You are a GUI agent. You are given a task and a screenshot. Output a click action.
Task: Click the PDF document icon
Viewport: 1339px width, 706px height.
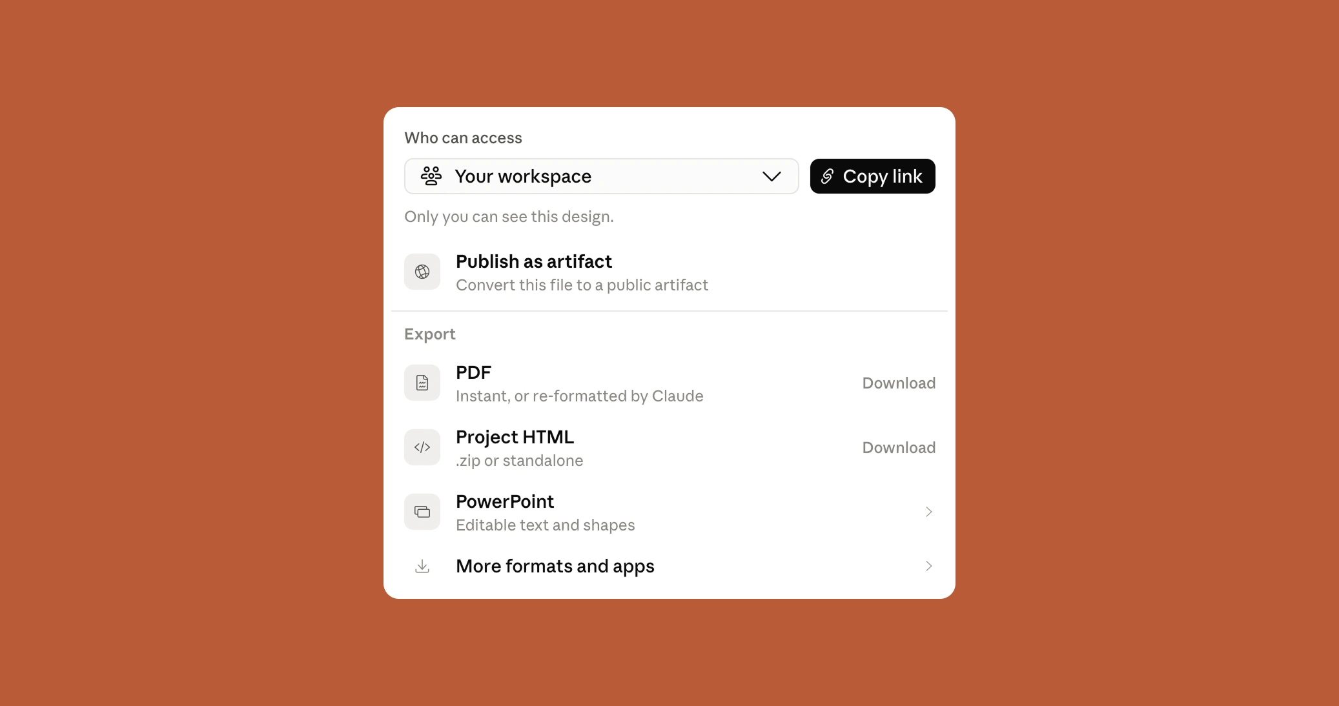pyautogui.click(x=422, y=383)
